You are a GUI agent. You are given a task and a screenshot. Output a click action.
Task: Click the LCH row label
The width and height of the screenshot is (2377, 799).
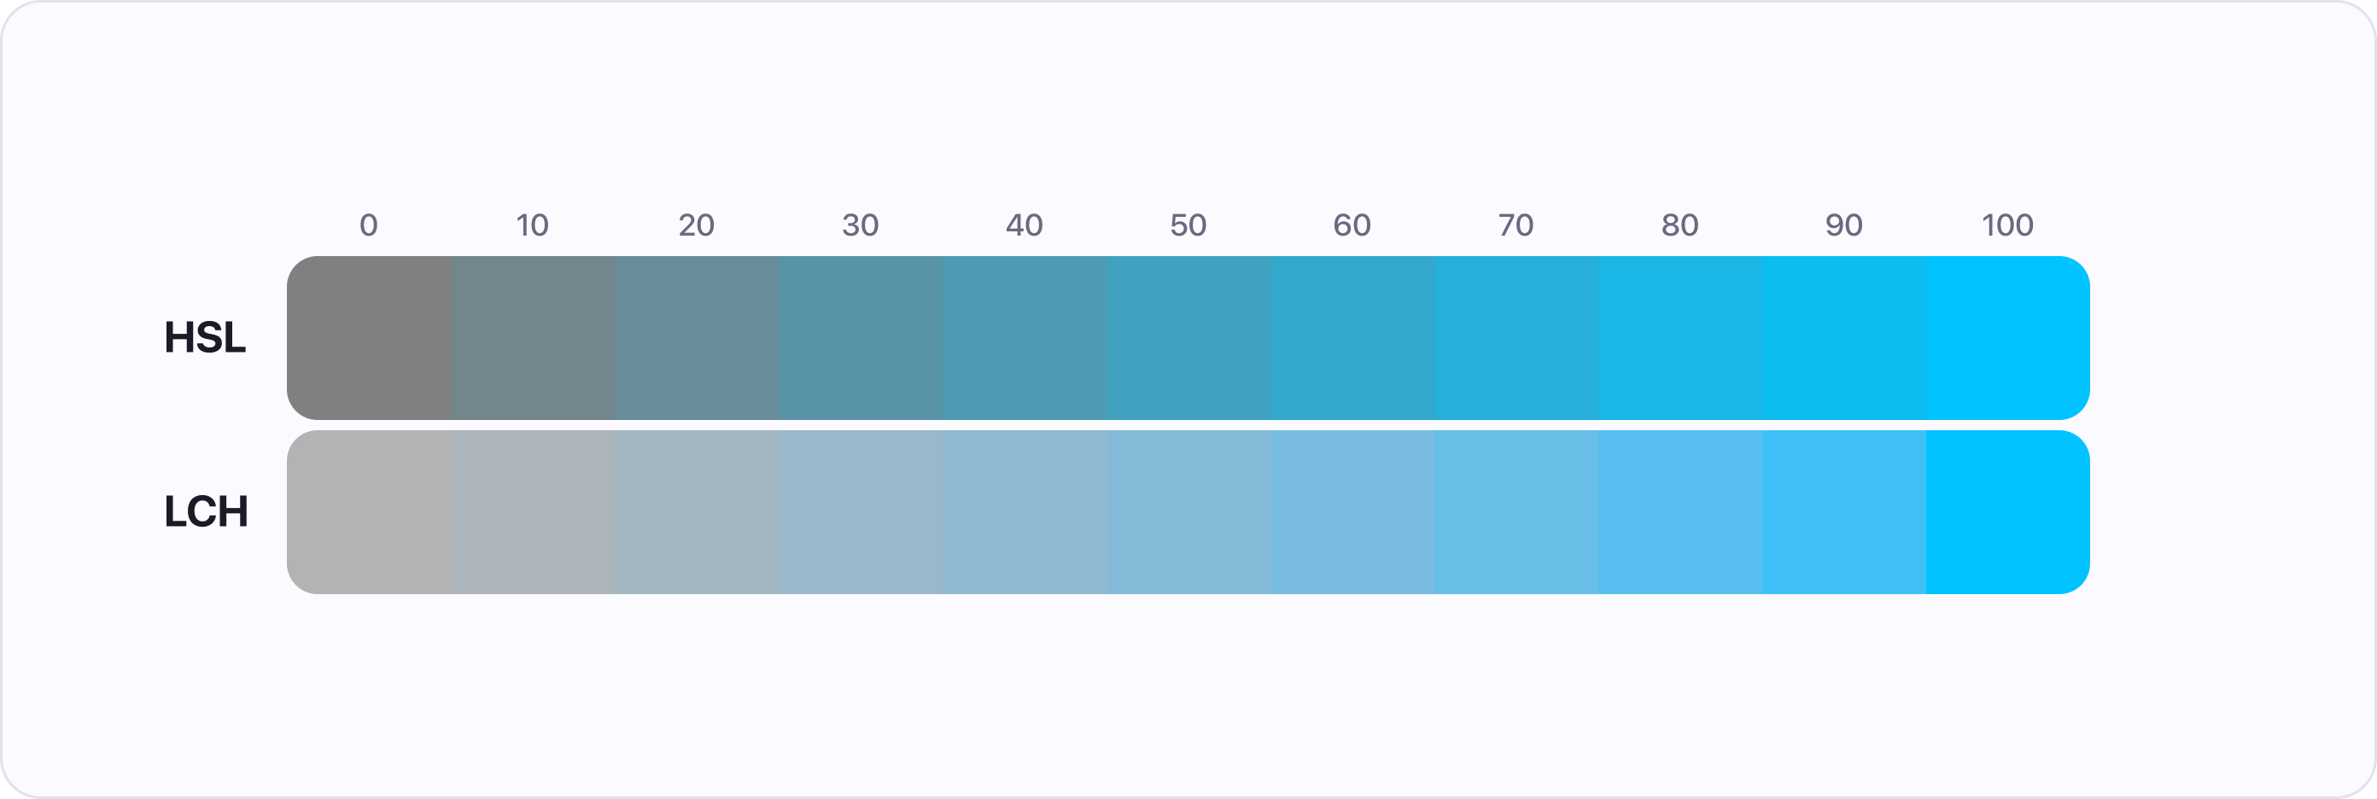click(x=206, y=512)
